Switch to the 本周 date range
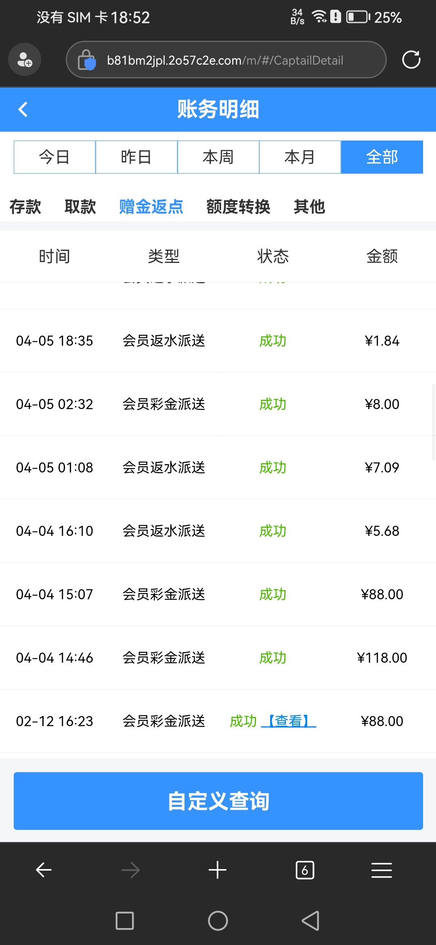Viewport: 436px width, 945px height. [x=218, y=157]
